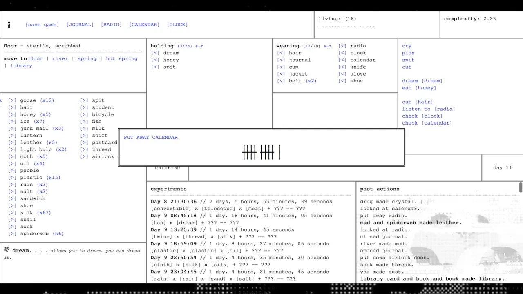This screenshot has height=294, width=523.
Task: Click [<] arrow next to wearing journal
Action: [x=281, y=60]
